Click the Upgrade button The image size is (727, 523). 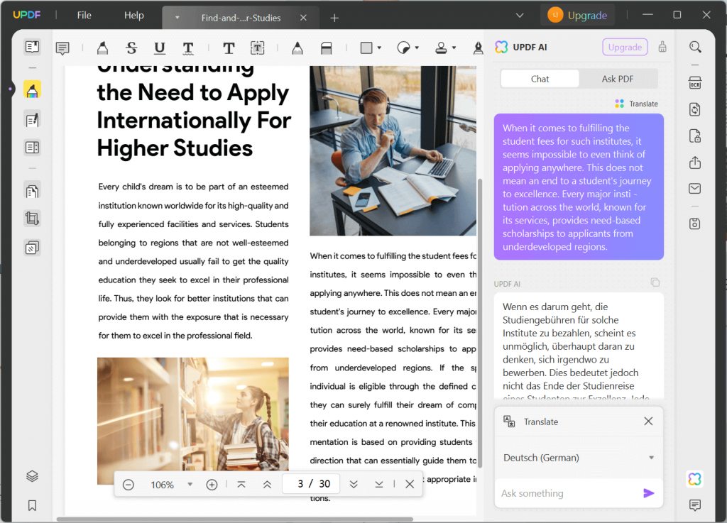[x=577, y=14]
